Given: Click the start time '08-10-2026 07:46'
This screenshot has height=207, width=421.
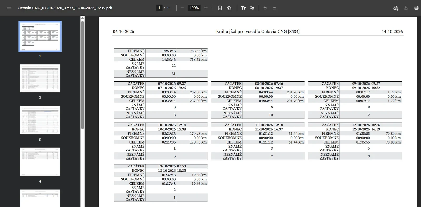Looking at the screenshot, I should 269,83.
